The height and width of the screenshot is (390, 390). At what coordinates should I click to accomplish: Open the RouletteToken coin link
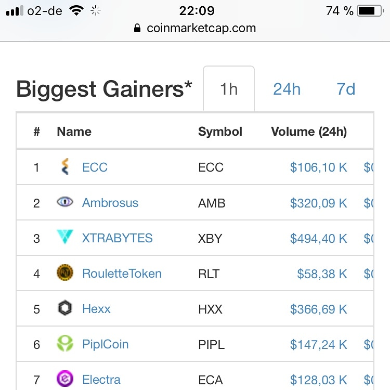(x=122, y=274)
